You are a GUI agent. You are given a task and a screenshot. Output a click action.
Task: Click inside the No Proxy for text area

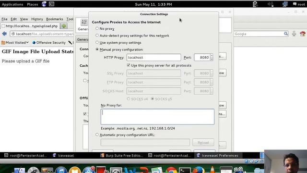click(x=157, y=117)
